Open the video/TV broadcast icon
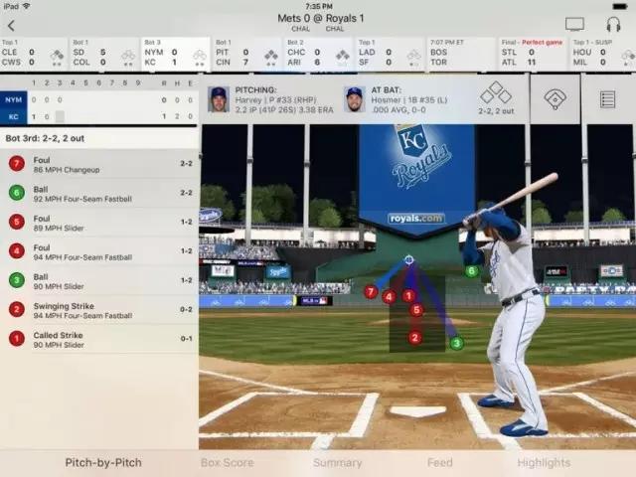 pos(574,24)
